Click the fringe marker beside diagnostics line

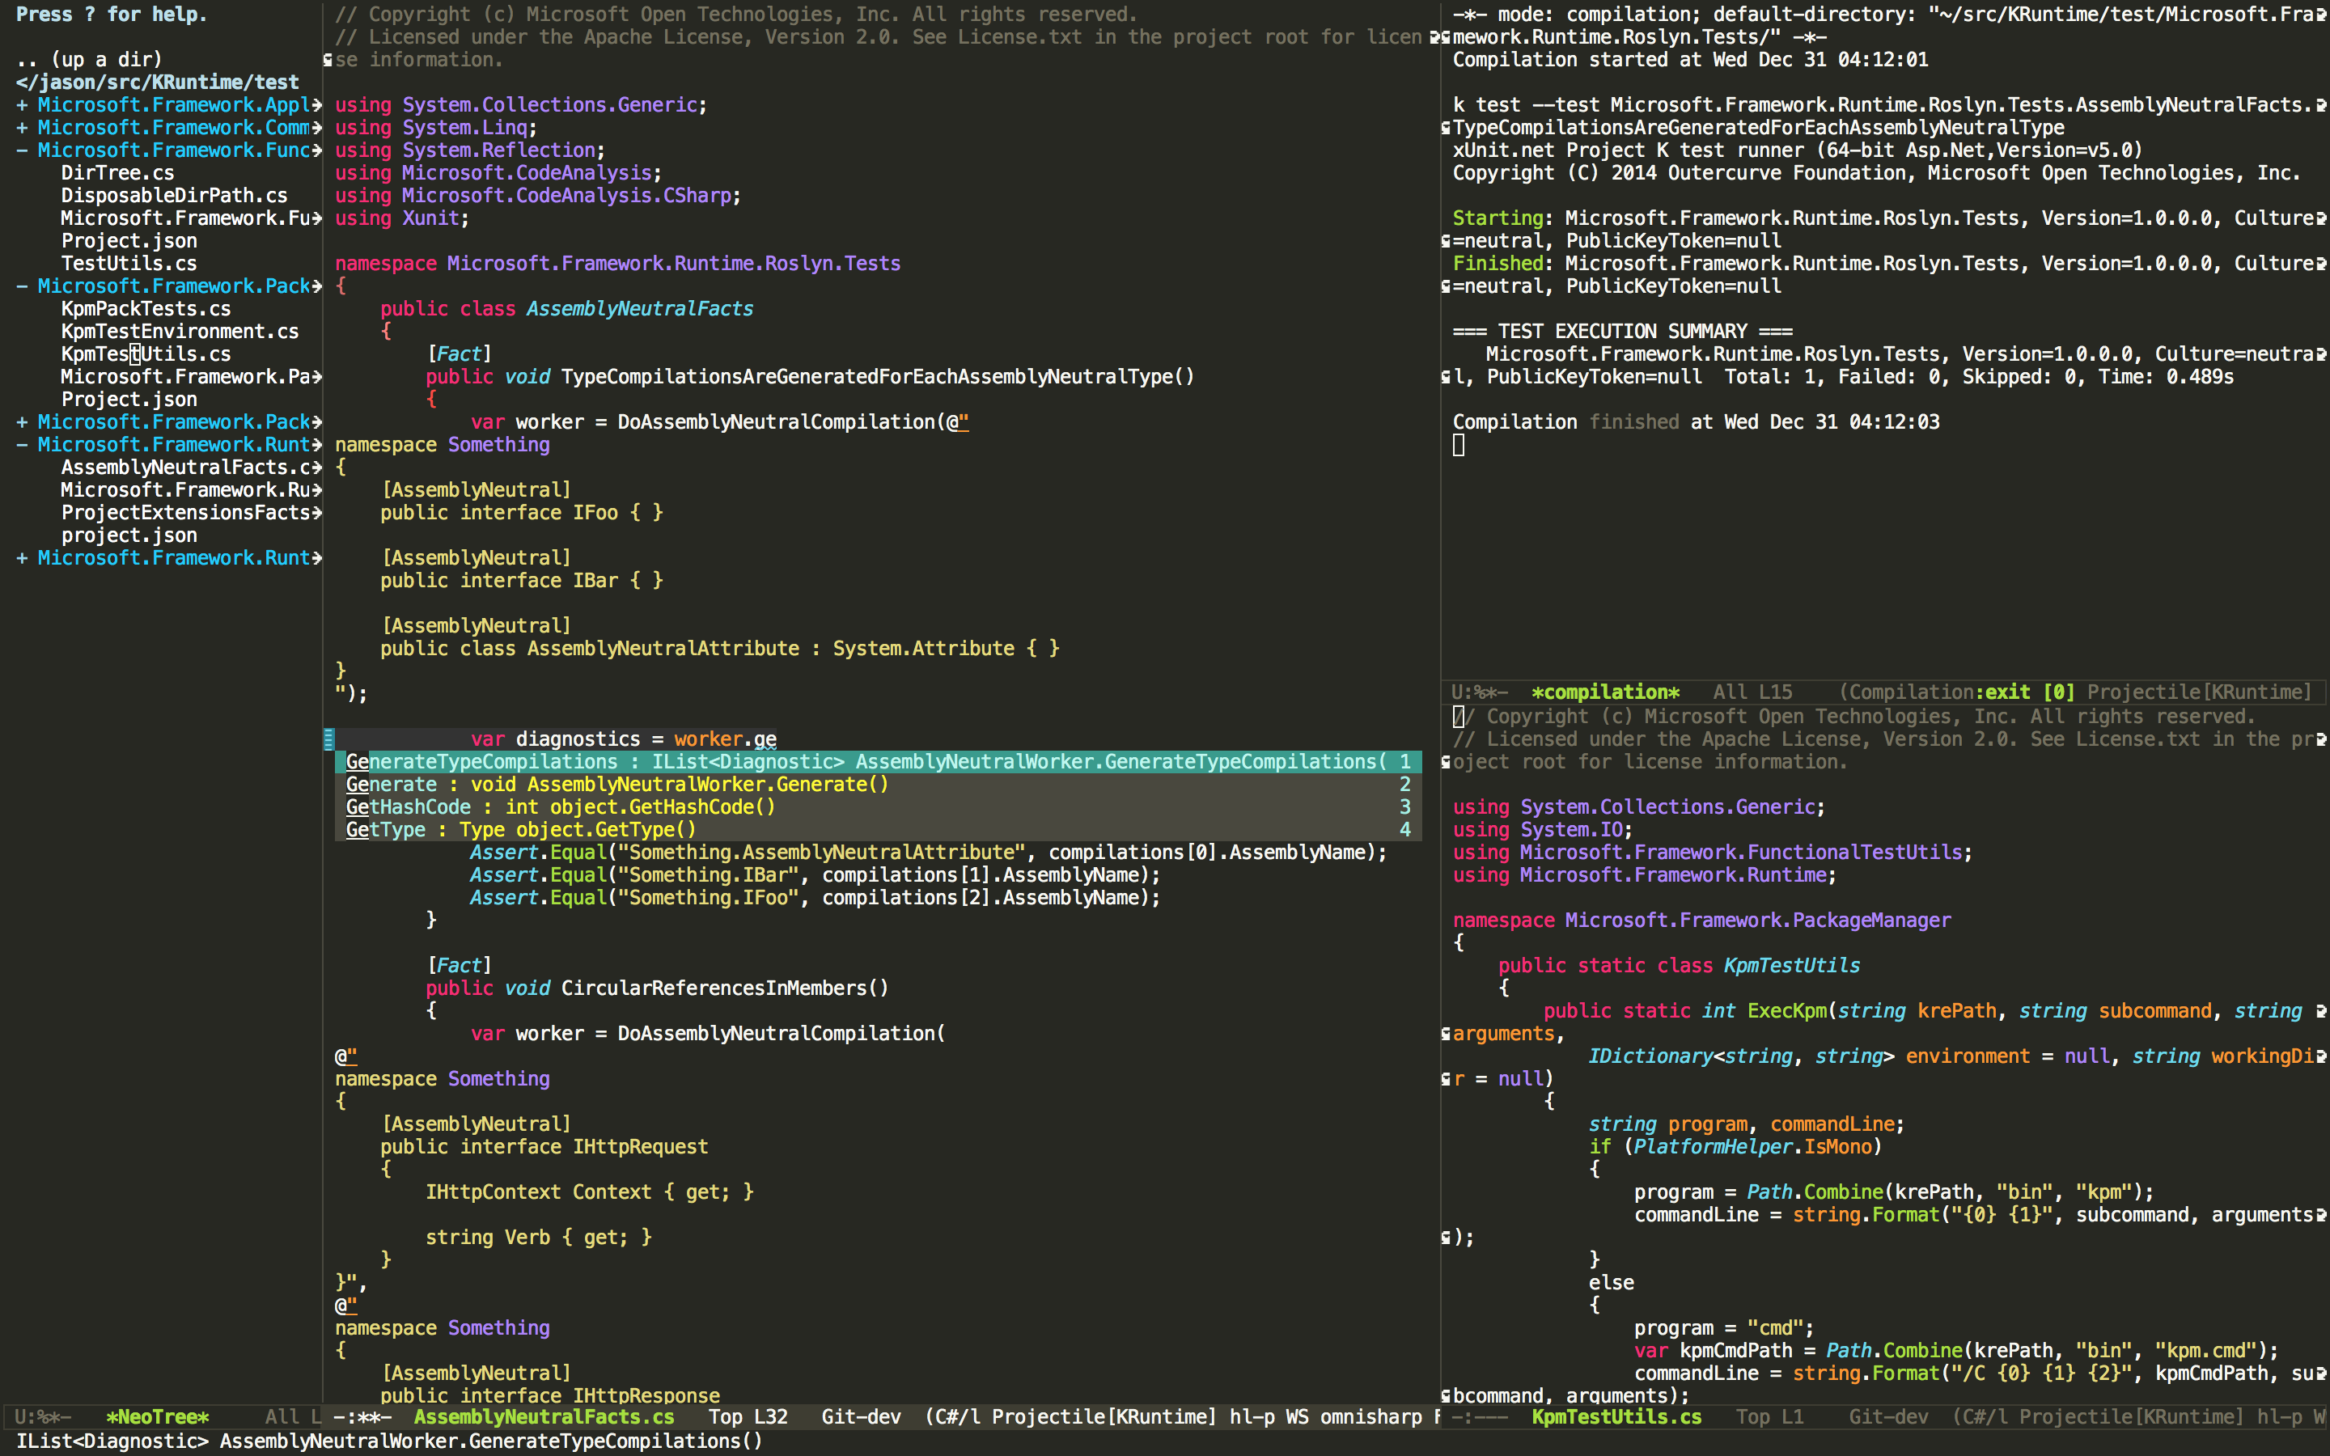(x=328, y=739)
